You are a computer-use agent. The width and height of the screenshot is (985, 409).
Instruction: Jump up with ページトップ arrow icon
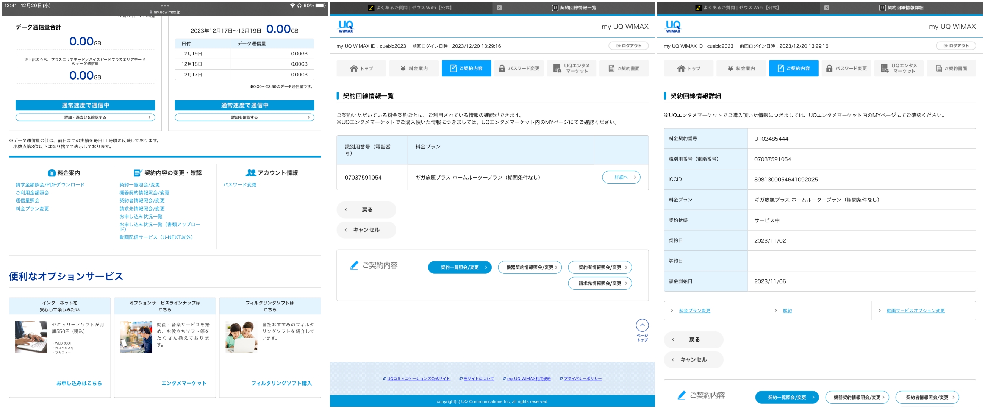(x=643, y=326)
